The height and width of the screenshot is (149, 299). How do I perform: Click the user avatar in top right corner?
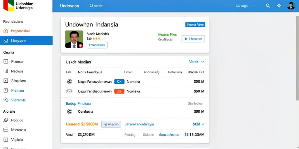click(291, 6)
